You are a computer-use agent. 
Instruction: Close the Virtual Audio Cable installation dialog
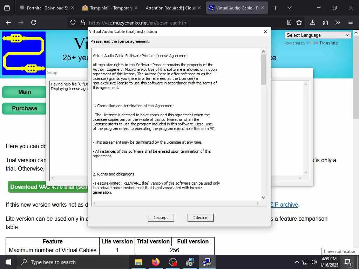(265, 32)
